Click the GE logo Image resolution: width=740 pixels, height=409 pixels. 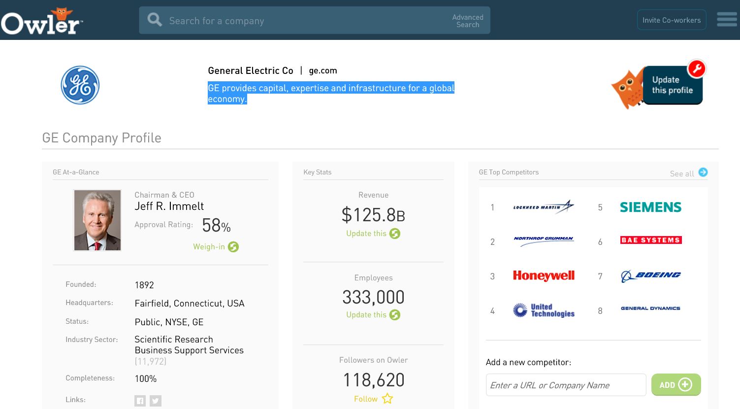pos(80,85)
